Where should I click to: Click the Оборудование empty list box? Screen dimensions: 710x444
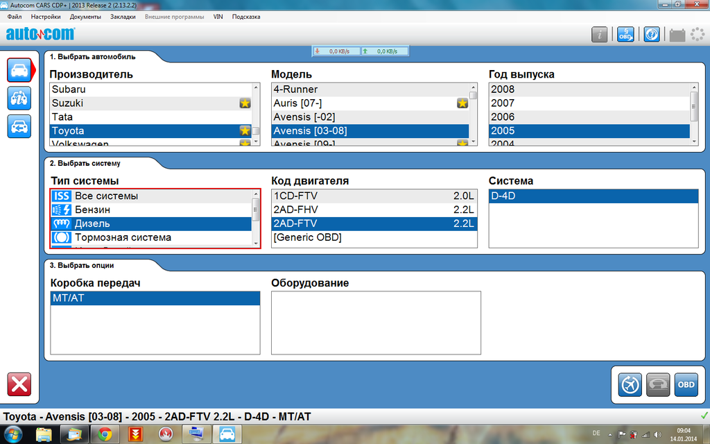click(x=376, y=323)
